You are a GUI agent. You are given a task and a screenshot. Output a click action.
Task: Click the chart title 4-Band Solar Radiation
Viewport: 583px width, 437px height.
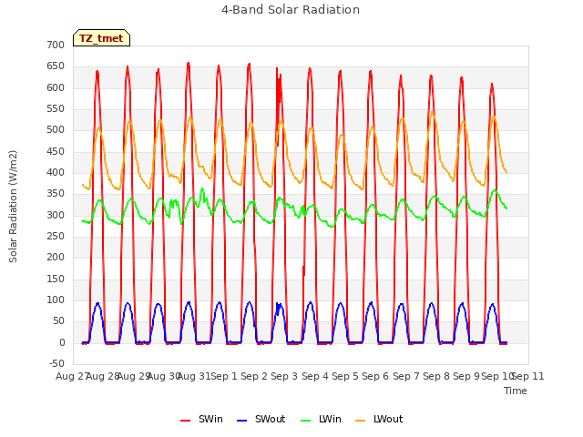[x=291, y=10]
